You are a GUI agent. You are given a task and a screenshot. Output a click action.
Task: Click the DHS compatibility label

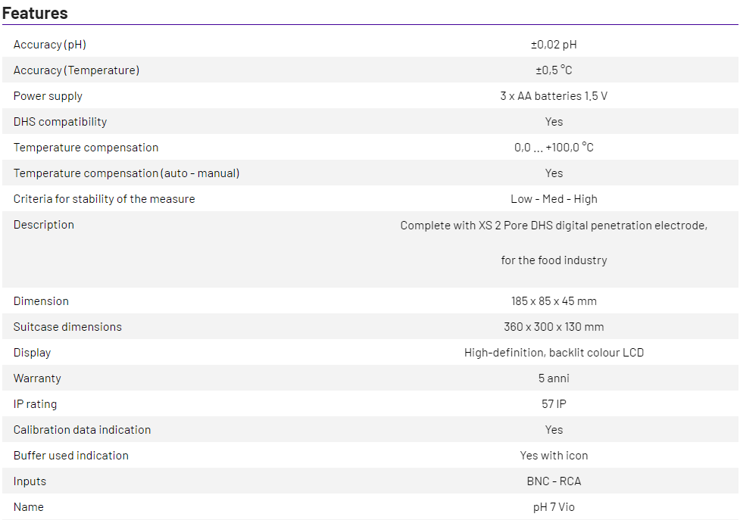[60, 122]
